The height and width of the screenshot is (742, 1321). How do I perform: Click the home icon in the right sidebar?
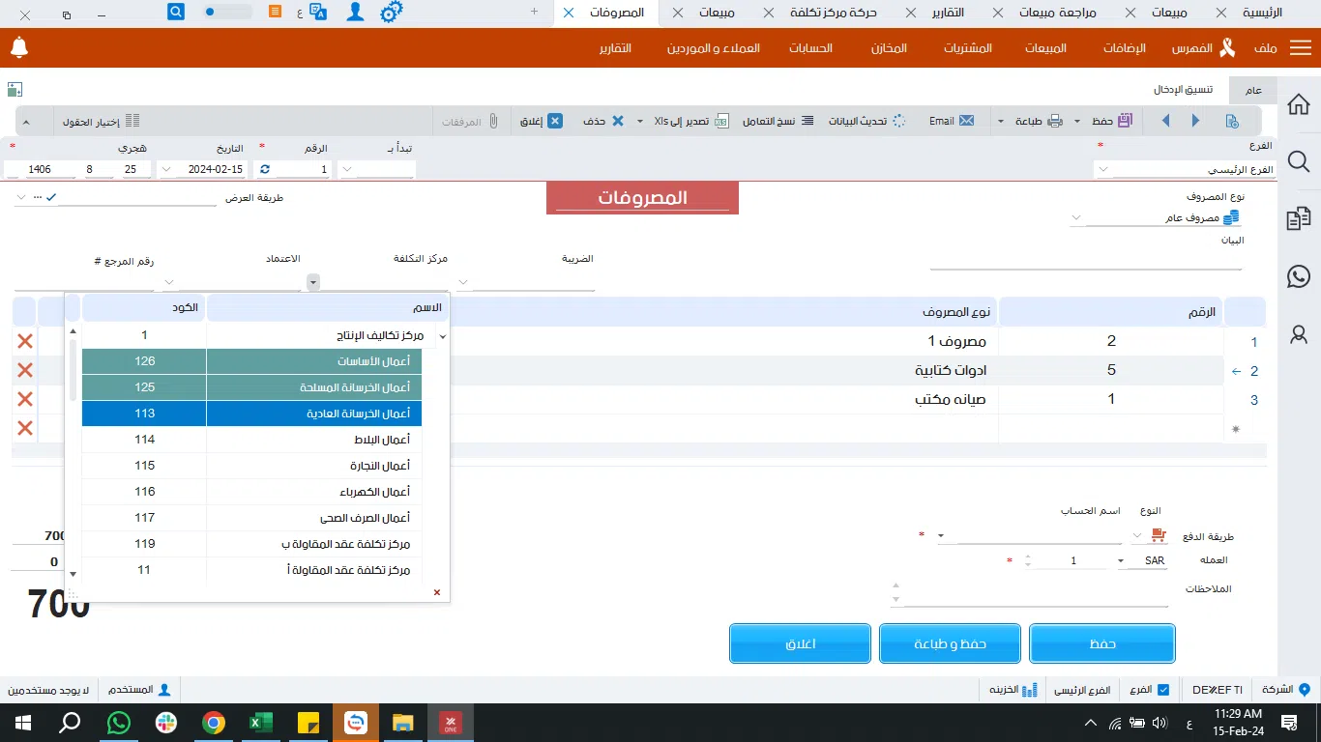click(1298, 103)
